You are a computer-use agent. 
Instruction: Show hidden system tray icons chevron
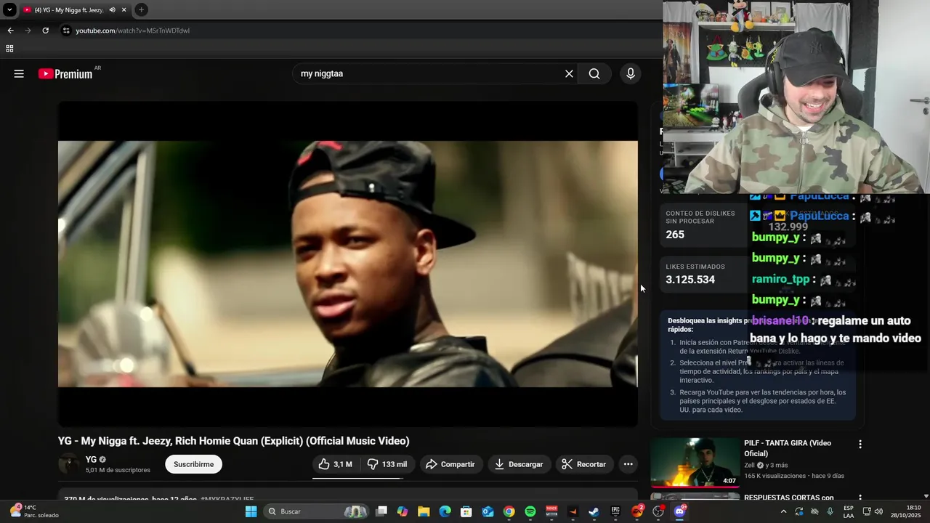783,511
